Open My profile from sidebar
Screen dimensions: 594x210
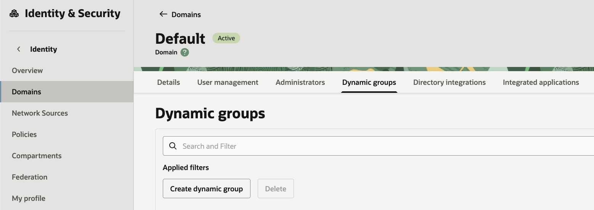coord(29,198)
